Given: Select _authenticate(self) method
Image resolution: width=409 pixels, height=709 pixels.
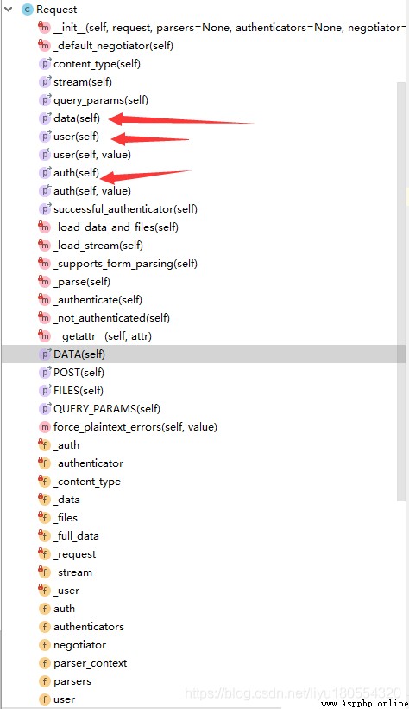Looking at the screenshot, I should click(x=98, y=300).
